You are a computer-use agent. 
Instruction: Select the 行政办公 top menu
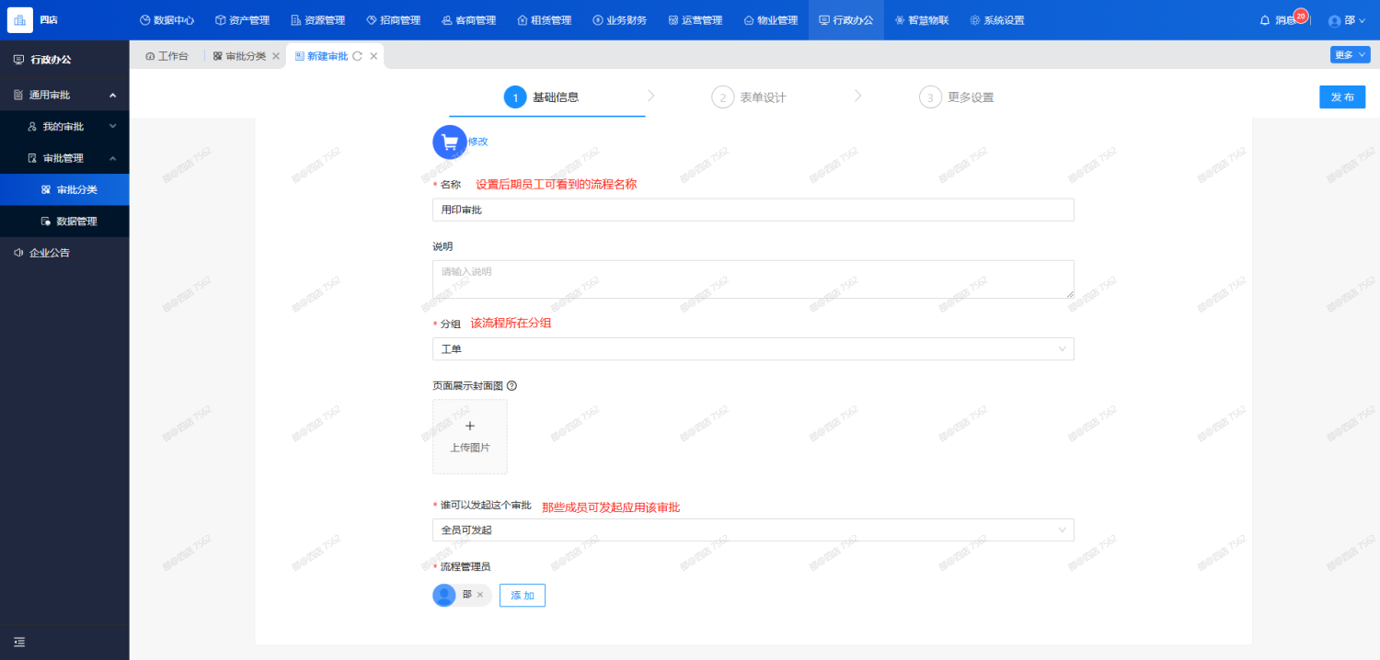pyautogui.click(x=846, y=20)
